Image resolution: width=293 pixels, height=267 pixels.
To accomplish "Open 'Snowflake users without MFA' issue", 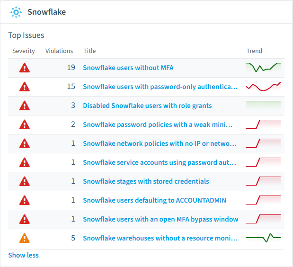I will pos(128,68).
